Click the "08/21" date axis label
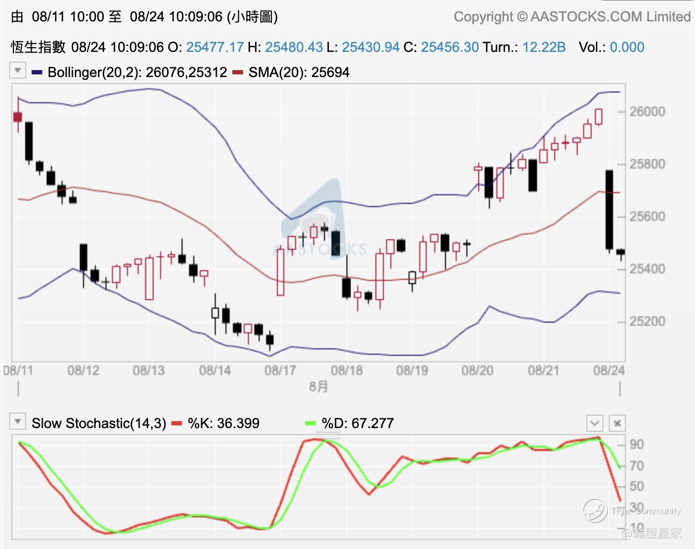Screen dimensions: 695x549 coord(543,370)
